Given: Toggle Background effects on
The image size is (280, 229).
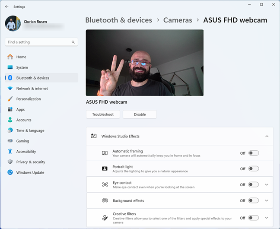Looking at the screenshot, I should [253, 200].
